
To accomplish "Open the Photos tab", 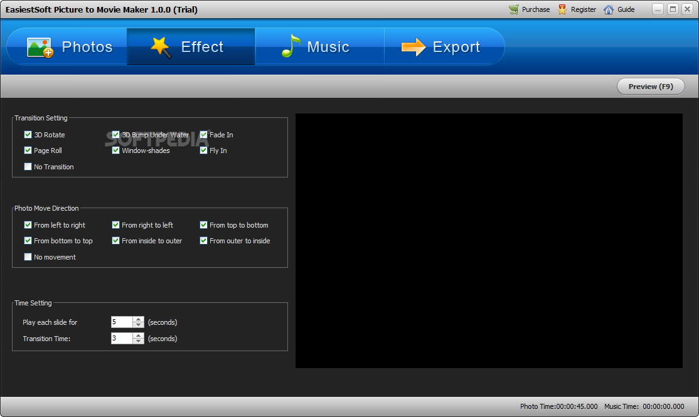I will 67,47.
